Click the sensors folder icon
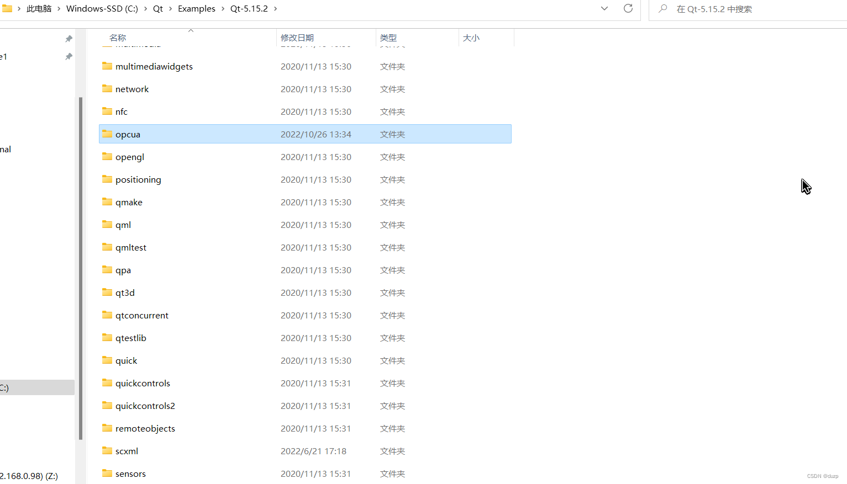 point(107,474)
